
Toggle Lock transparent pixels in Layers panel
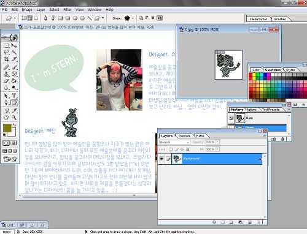pos(171,149)
